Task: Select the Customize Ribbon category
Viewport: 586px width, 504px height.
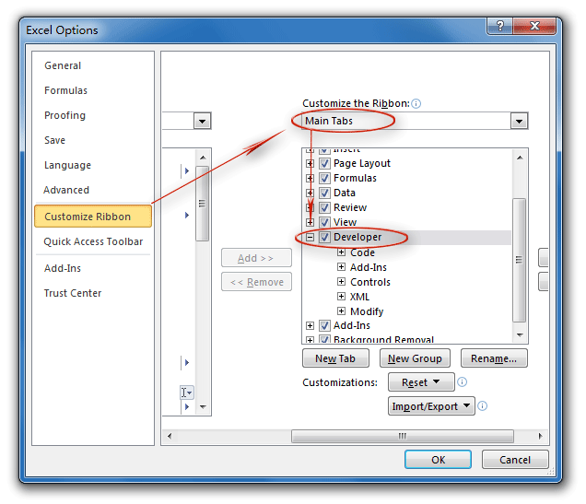Action: click(93, 216)
